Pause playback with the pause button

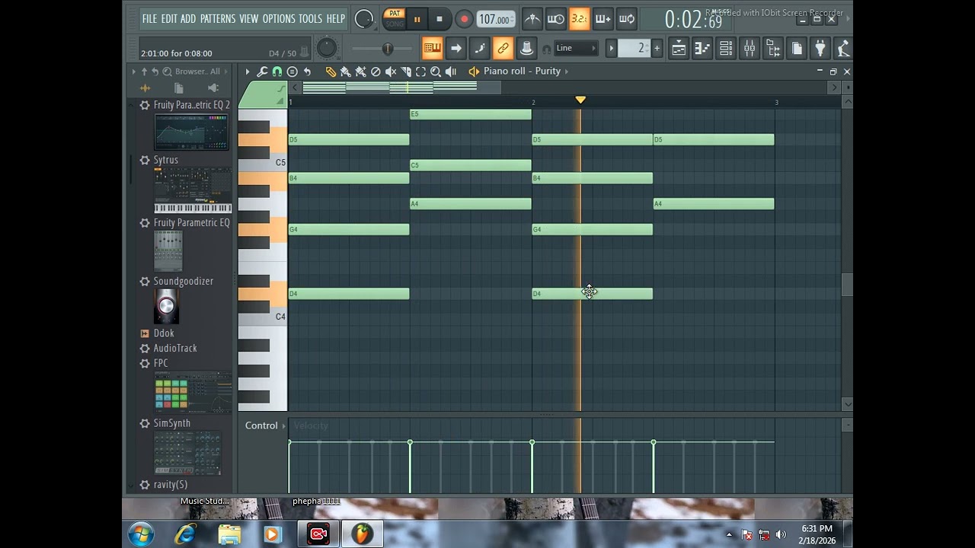pyautogui.click(x=417, y=19)
